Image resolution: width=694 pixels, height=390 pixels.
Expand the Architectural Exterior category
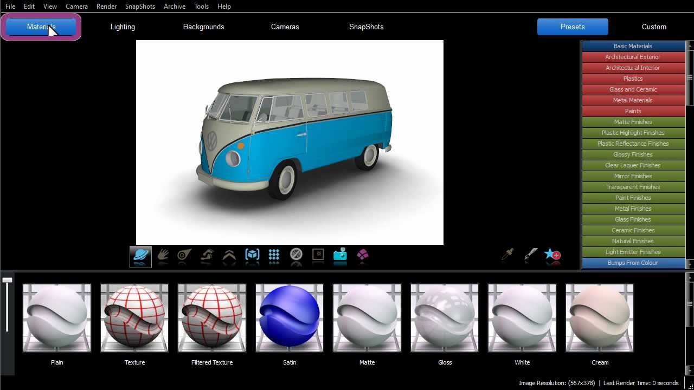633,57
